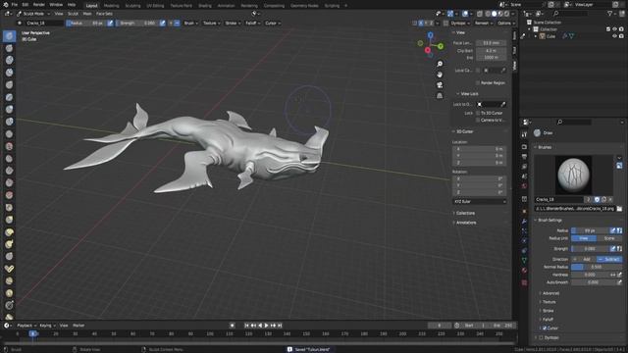Open file browser for Cracks_18.png path
Image resolution: width=628 pixels, height=353 pixels.
pyautogui.click(x=619, y=209)
